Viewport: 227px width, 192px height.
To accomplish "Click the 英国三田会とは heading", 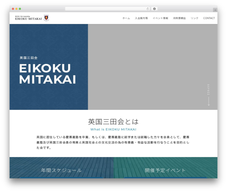I will [x=113, y=122].
